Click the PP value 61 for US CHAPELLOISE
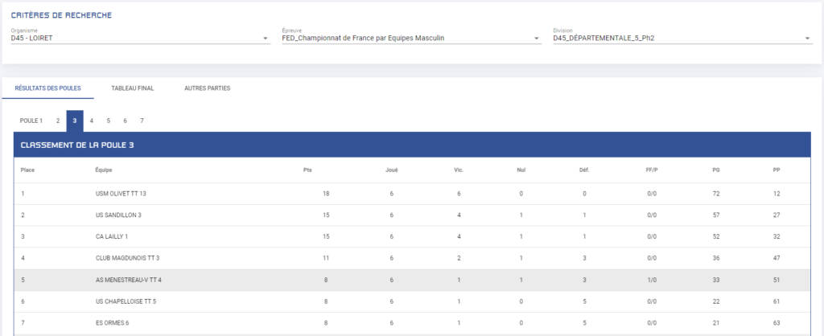Image resolution: width=824 pixels, height=336 pixels. click(777, 301)
